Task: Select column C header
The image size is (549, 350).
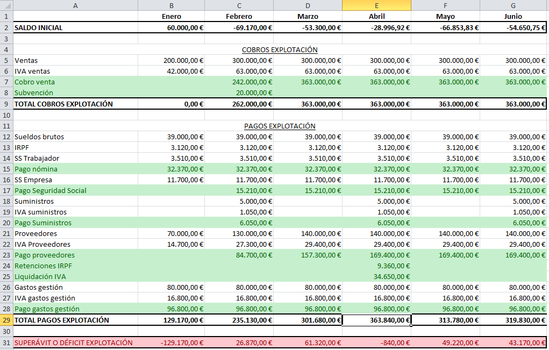Action: [239, 5]
